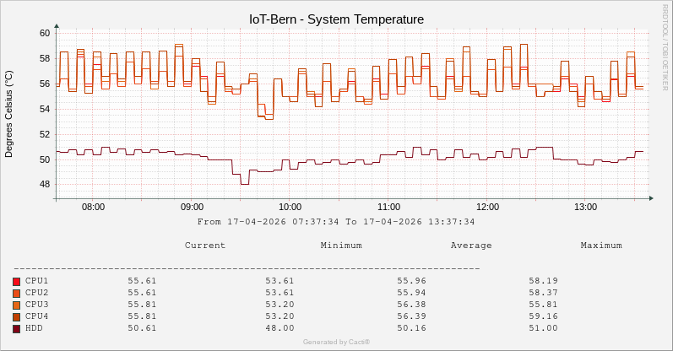Click the 08:00 time axis label

pos(93,207)
